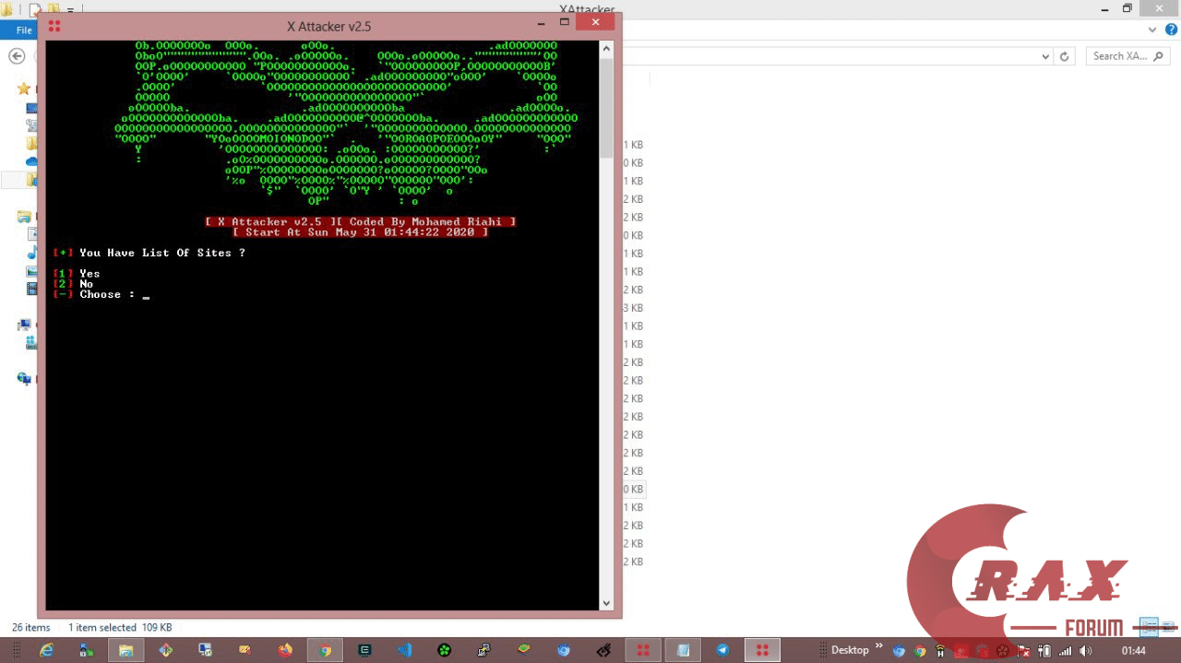Image resolution: width=1181 pixels, height=663 pixels.
Task: Expand the Desktop toolbar chevron
Action: coord(879,646)
